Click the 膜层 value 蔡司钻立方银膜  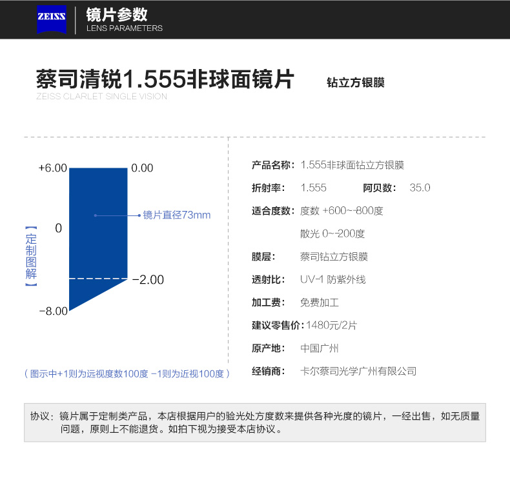(334, 257)
